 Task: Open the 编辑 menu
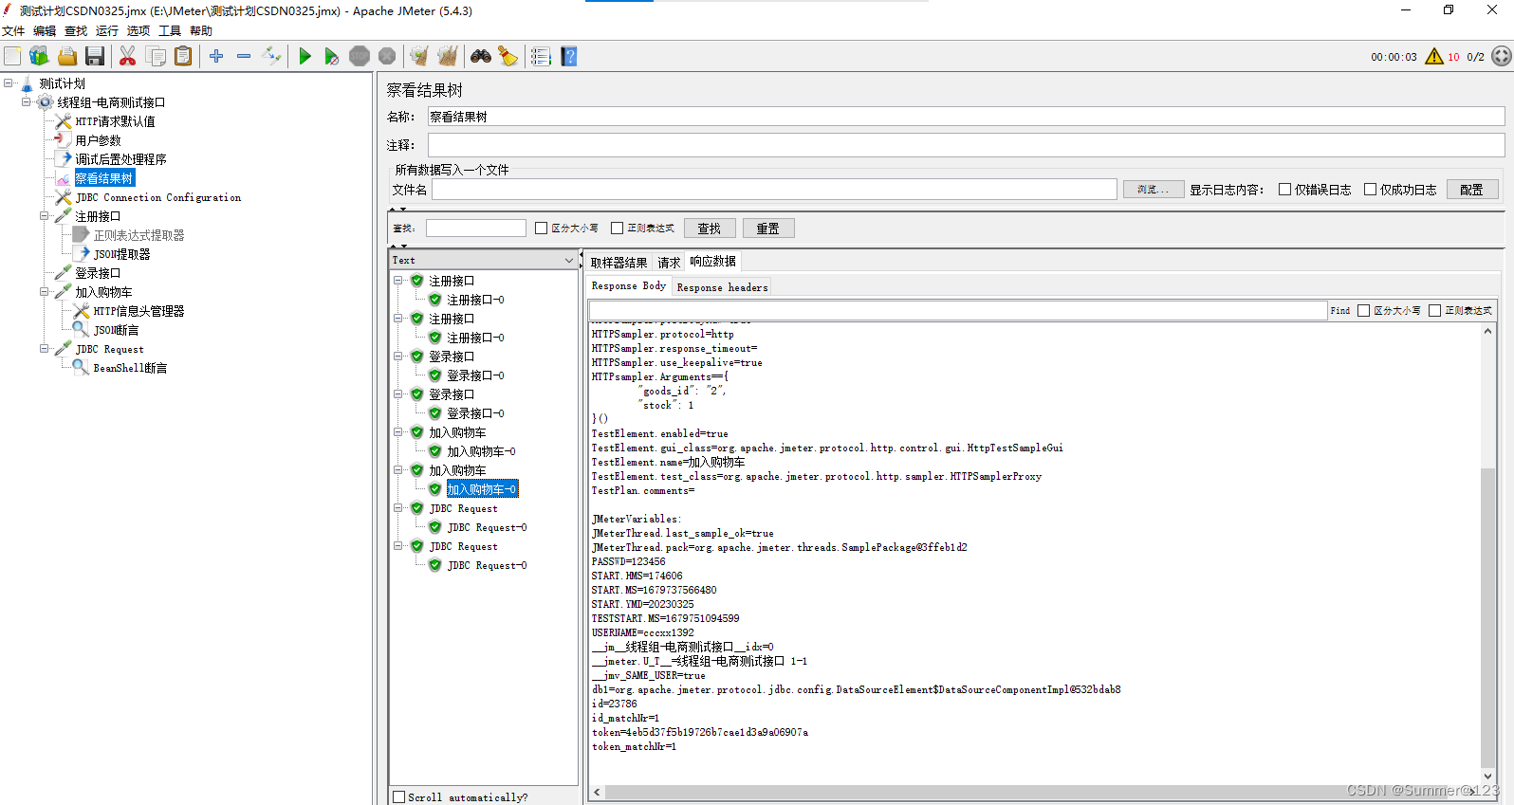45,31
